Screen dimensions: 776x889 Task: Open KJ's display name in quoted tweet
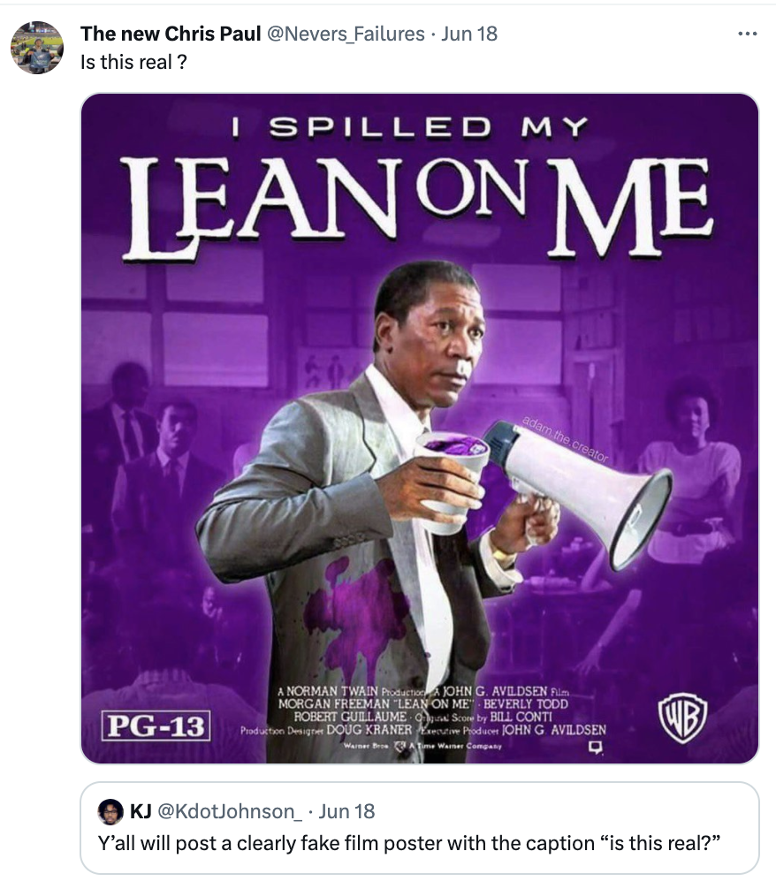coord(141,812)
